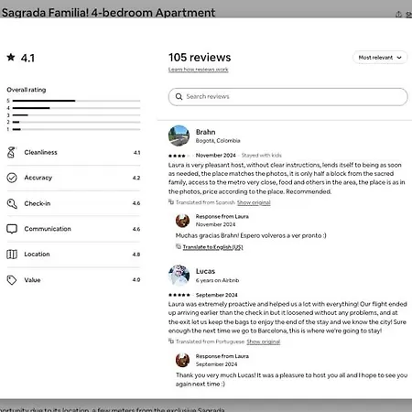The width and height of the screenshot is (412, 412).
Task: Click the Location map icon
Action: [x=12, y=255]
